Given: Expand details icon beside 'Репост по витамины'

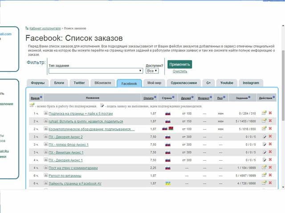Looking at the screenshot, I should pos(46,175).
